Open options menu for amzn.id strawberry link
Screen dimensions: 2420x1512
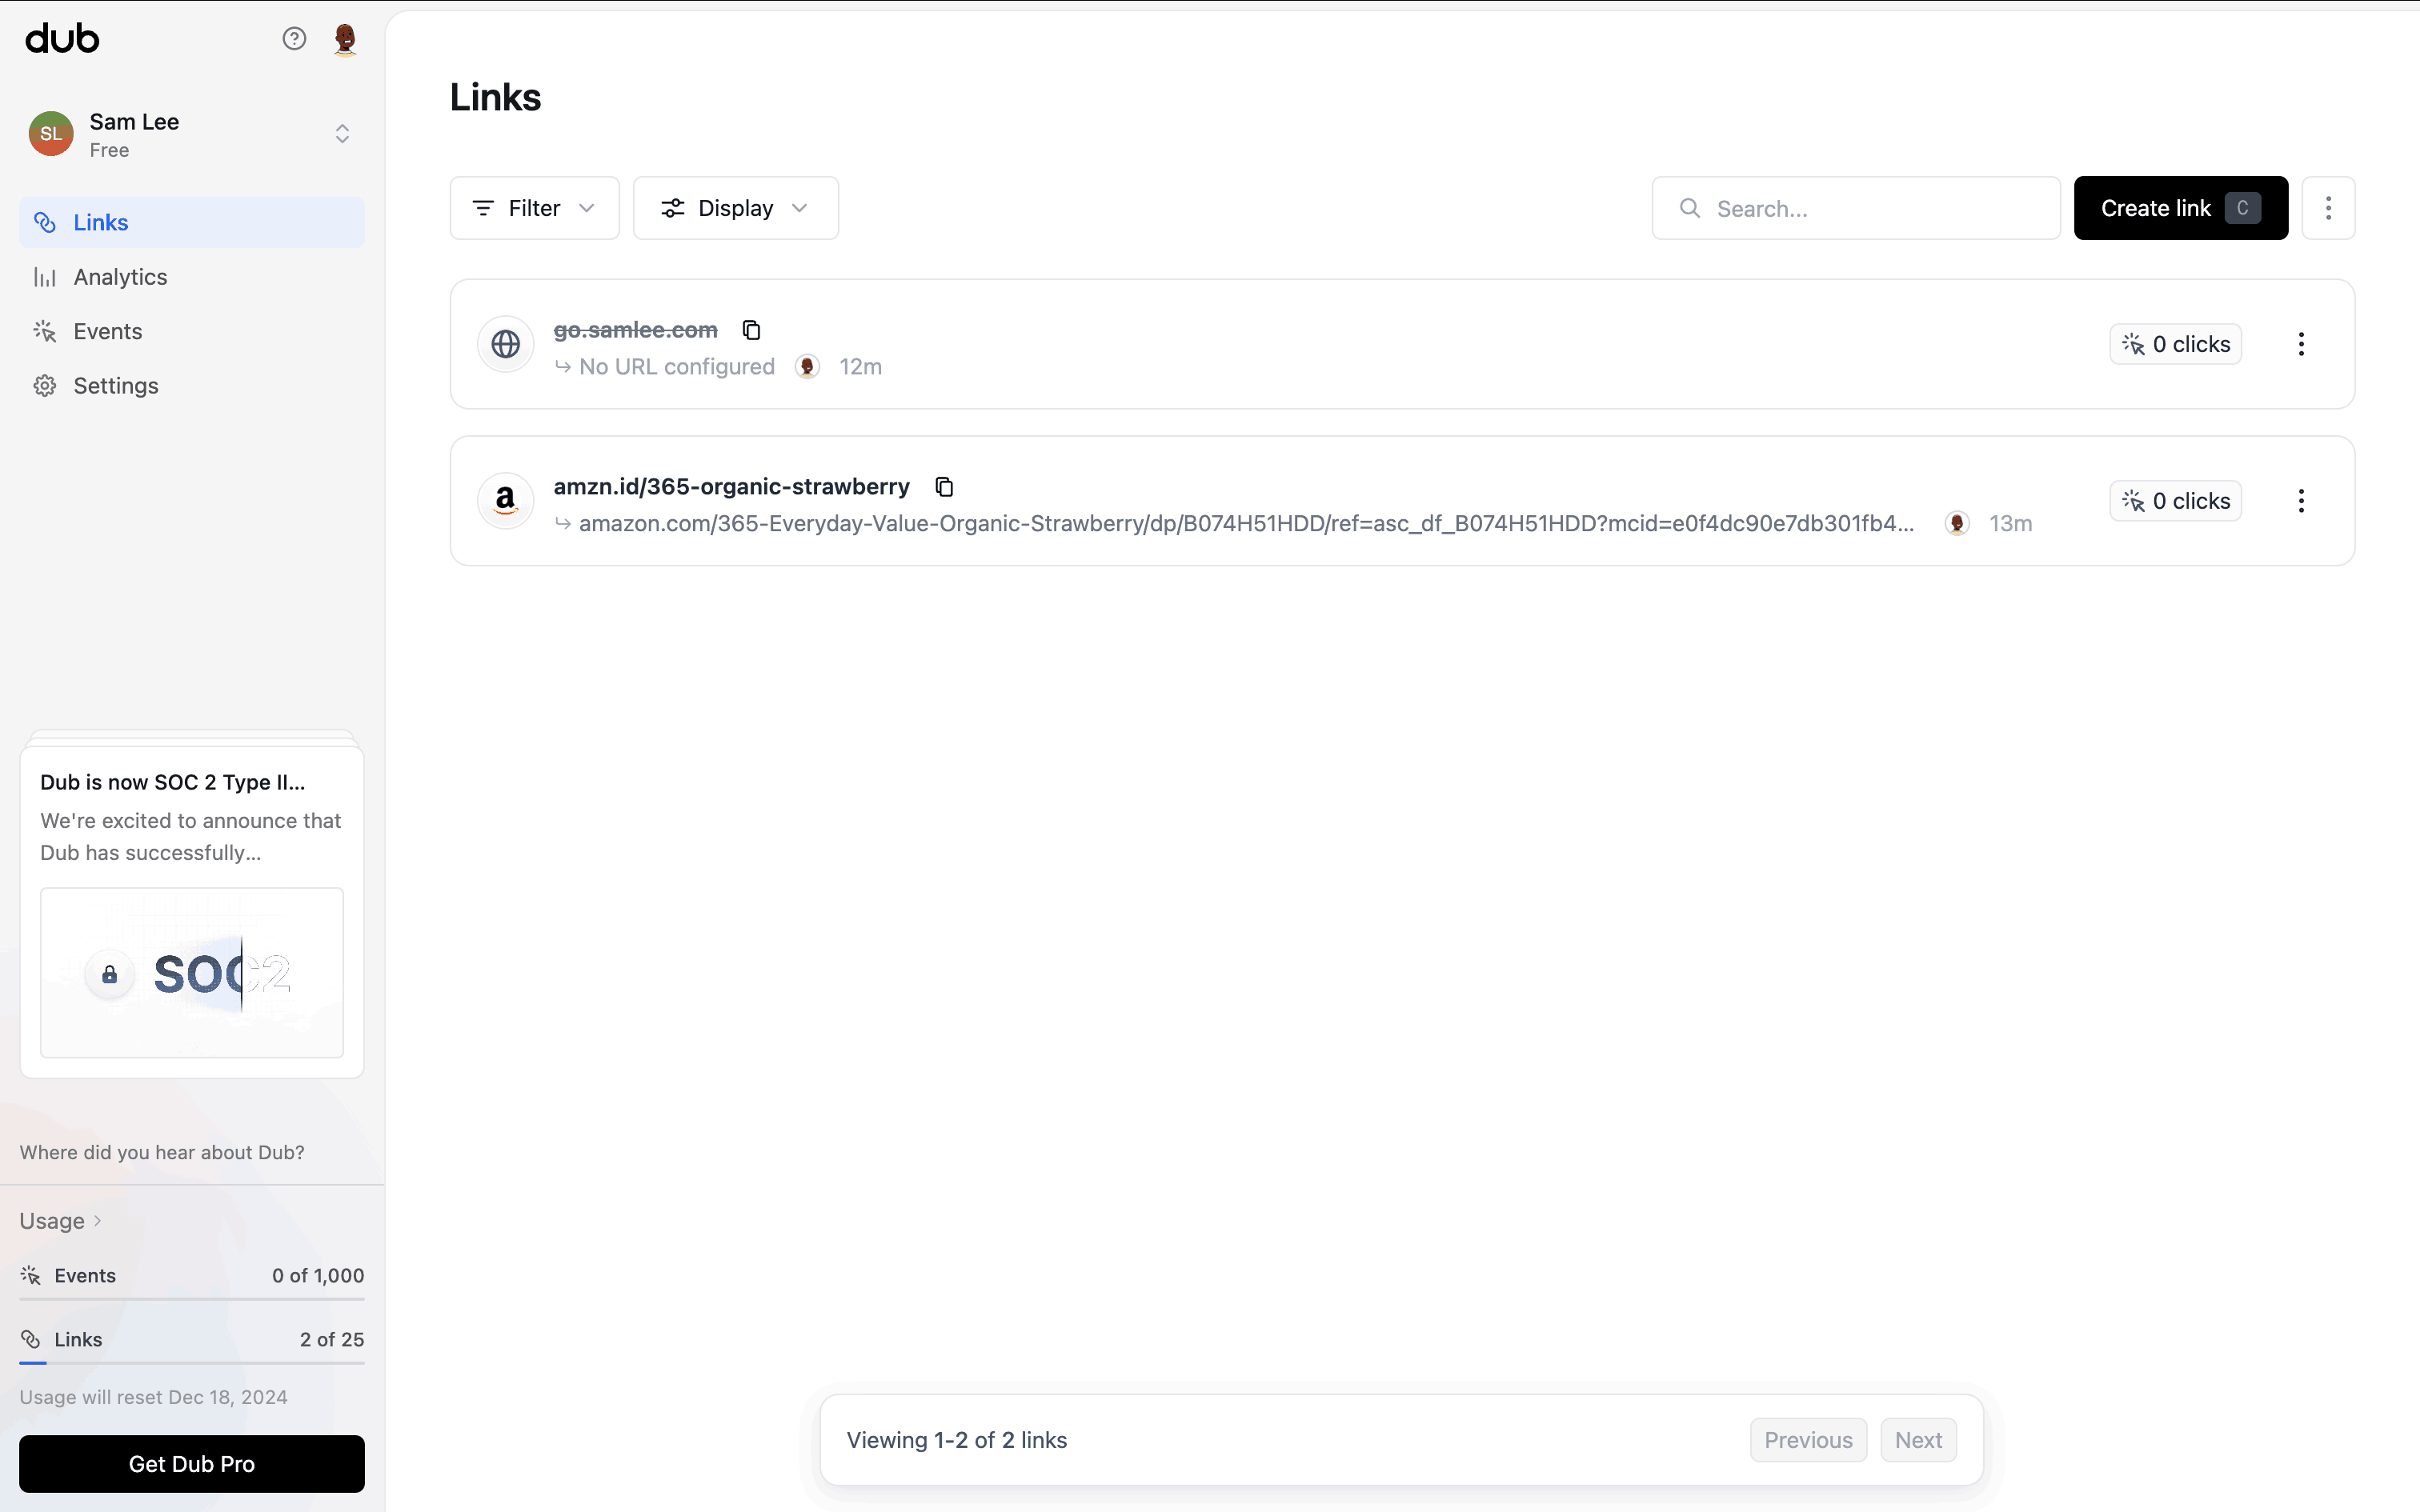pyautogui.click(x=2301, y=501)
